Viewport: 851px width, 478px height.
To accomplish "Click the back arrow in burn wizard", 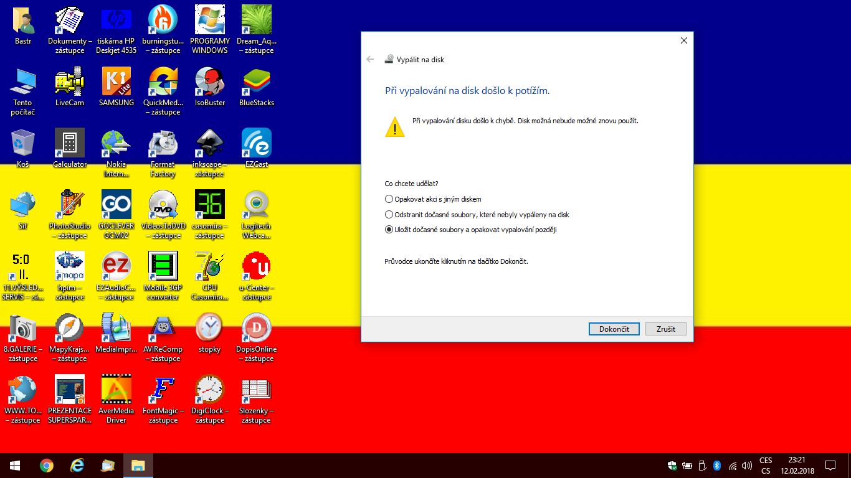I will [370, 59].
